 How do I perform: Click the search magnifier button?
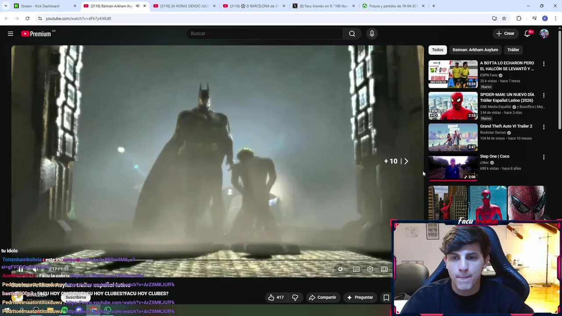[352, 34]
